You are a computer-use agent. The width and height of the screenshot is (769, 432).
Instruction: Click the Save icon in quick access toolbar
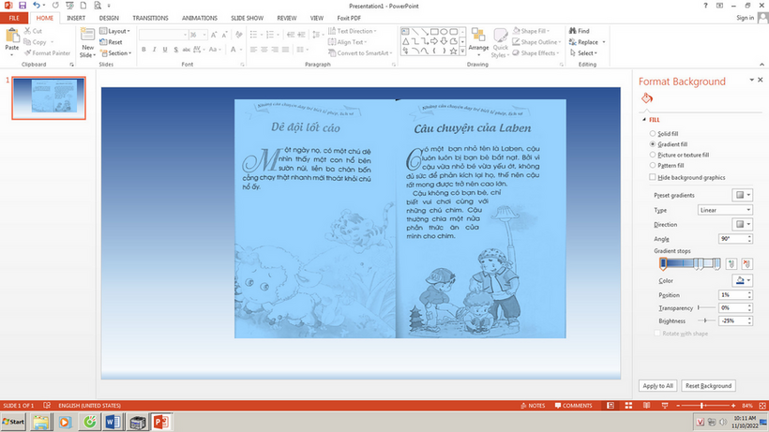click(x=23, y=6)
